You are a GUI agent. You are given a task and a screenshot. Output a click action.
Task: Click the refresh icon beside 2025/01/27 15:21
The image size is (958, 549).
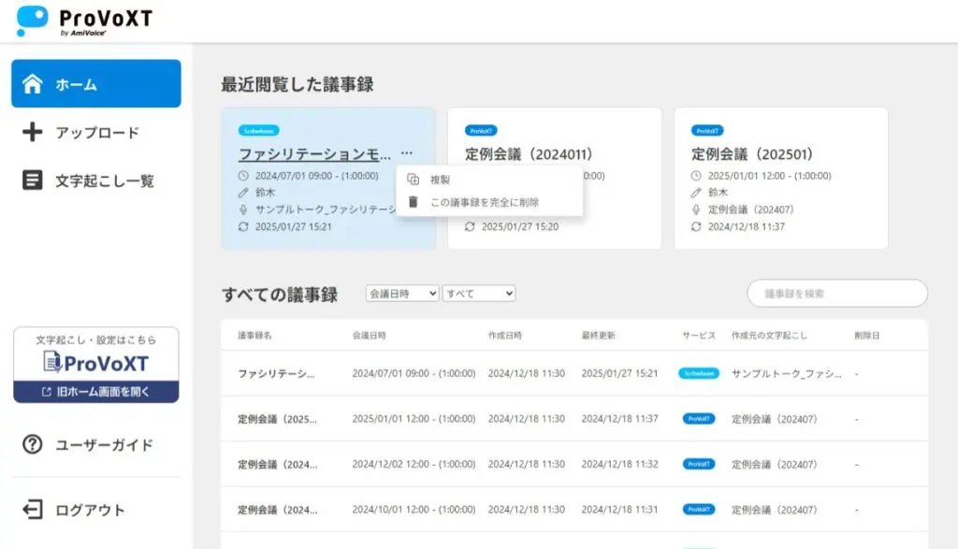[243, 226]
